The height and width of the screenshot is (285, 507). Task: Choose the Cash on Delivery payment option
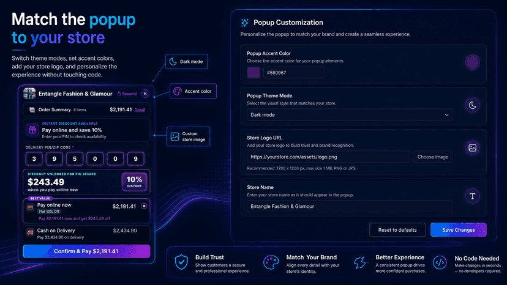pyautogui.click(x=86, y=234)
